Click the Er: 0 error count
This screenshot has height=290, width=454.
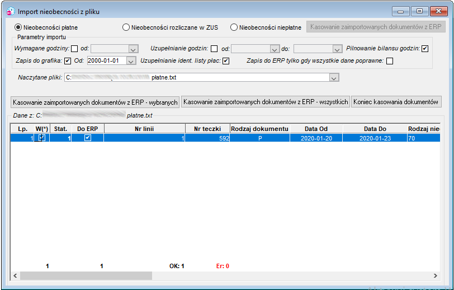(223, 266)
